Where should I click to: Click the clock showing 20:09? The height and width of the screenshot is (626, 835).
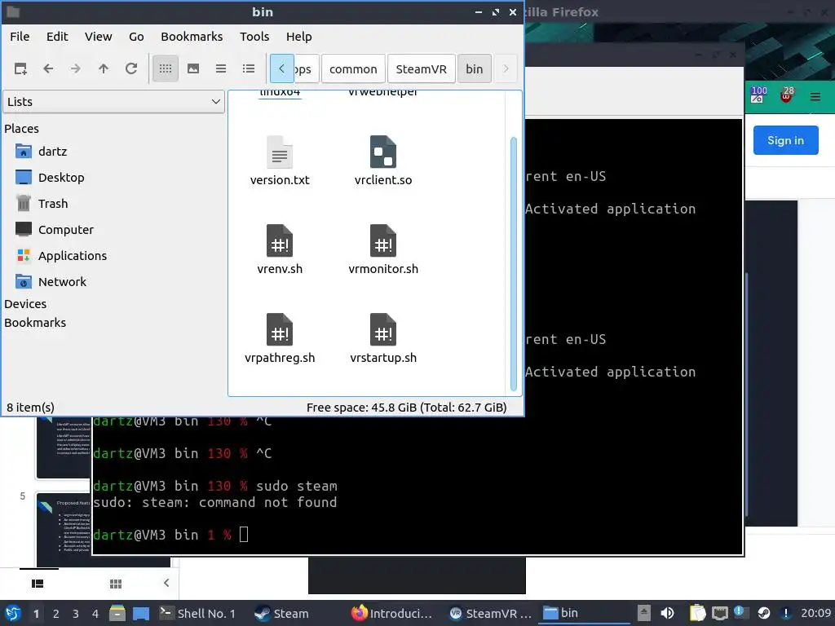815,614
